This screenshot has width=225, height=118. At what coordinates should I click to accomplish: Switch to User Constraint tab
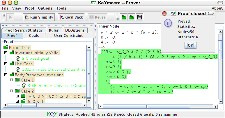(x=68, y=36)
